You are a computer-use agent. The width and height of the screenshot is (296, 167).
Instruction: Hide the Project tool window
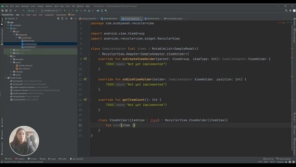pos(75,19)
